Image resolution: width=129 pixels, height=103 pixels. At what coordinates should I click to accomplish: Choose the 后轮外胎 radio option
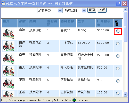(x=118, y=93)
